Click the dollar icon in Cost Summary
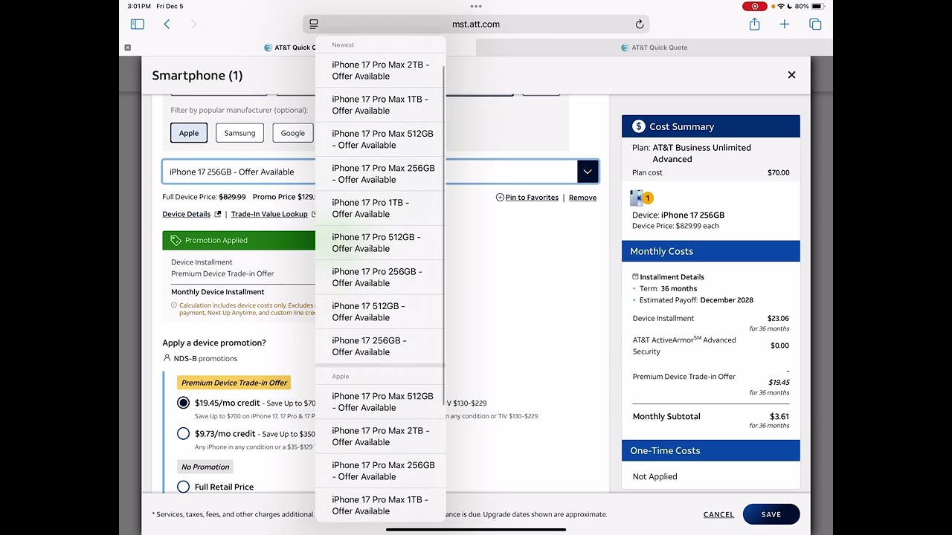952x535 pixels. click(x=638, y=126)
